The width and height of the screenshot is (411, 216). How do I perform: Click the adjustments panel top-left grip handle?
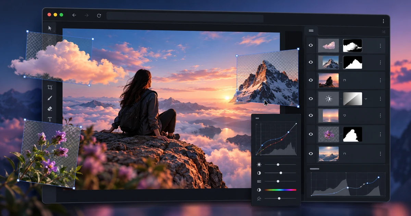(257, 118)
